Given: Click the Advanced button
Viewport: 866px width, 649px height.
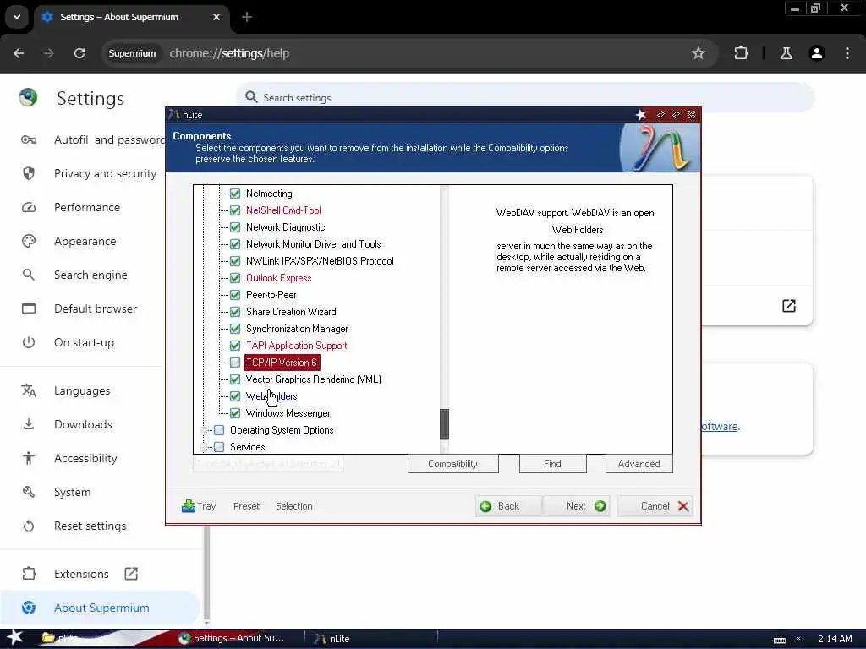Looking at the screenshot, I should (x=639, y=464).
